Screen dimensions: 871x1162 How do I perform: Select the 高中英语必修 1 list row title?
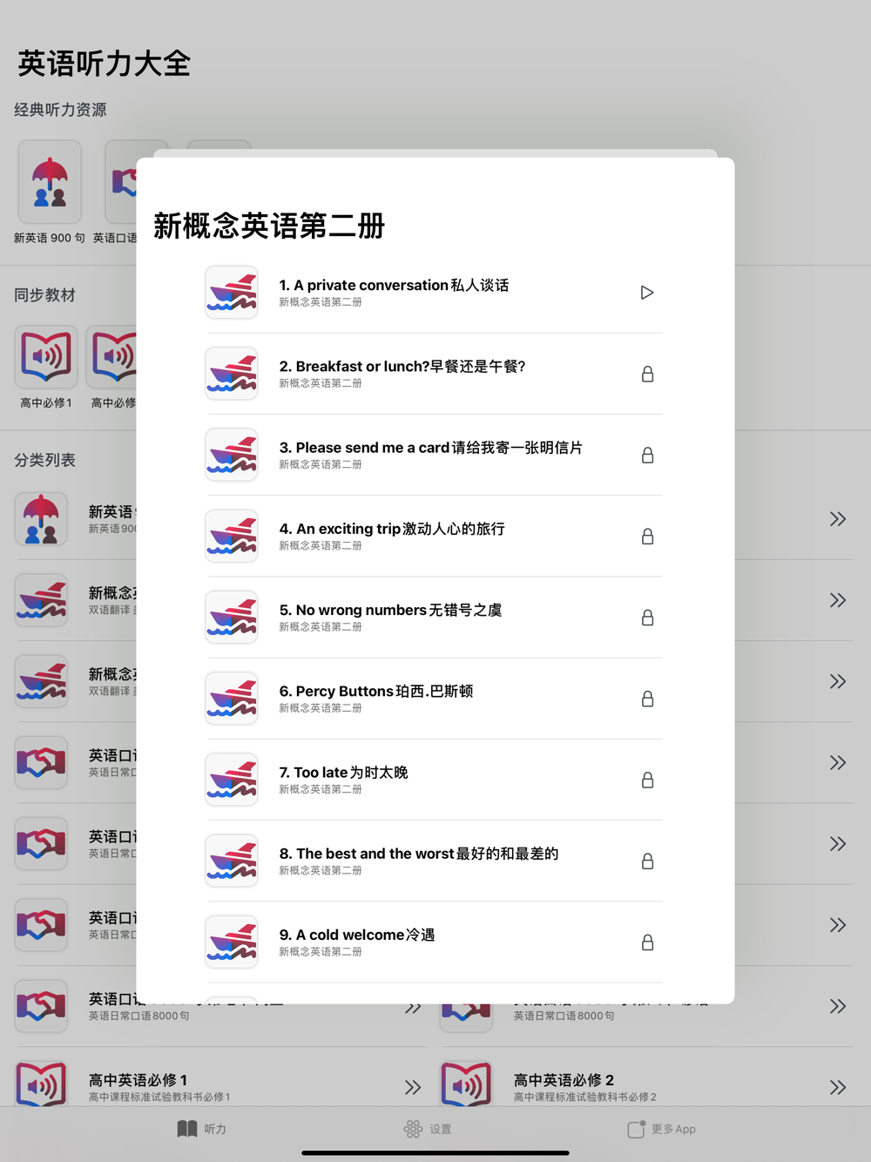(x=138, y=1080)
